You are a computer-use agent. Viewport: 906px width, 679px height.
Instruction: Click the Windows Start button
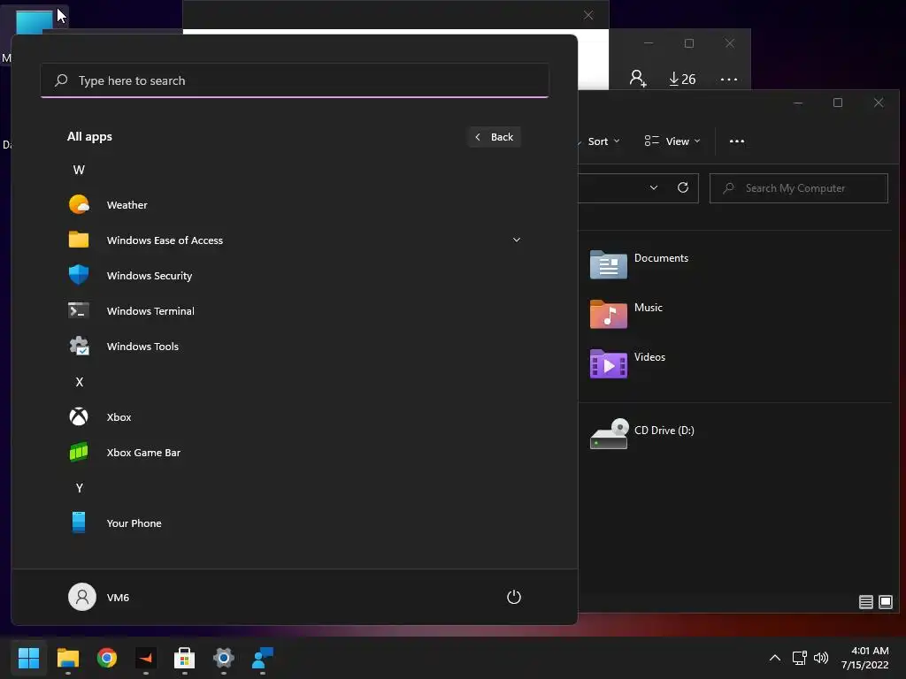click(x=28, y=658)
